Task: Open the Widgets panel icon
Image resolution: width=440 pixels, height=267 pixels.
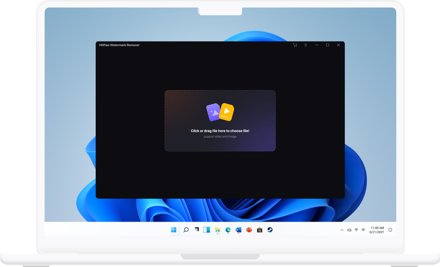Action: tap(207, 230)
